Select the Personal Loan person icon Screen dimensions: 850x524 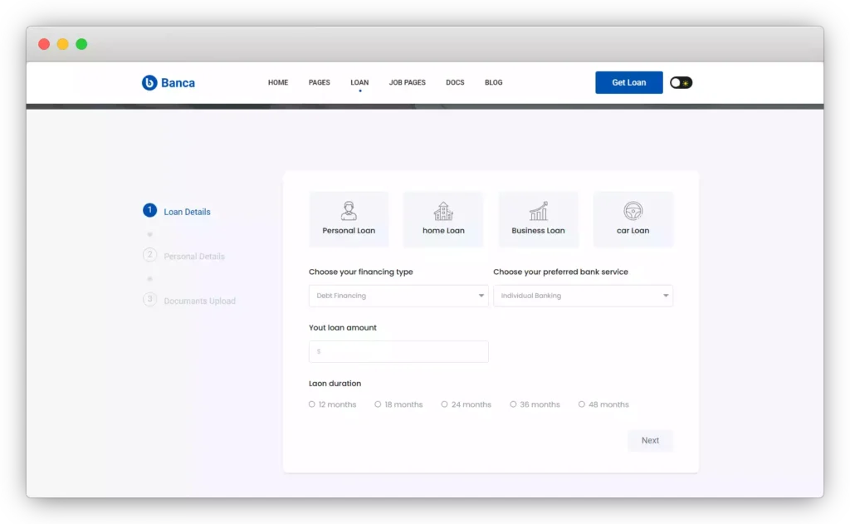coord(349,210)
